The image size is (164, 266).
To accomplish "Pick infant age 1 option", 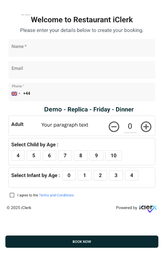I will coord(85,175).
